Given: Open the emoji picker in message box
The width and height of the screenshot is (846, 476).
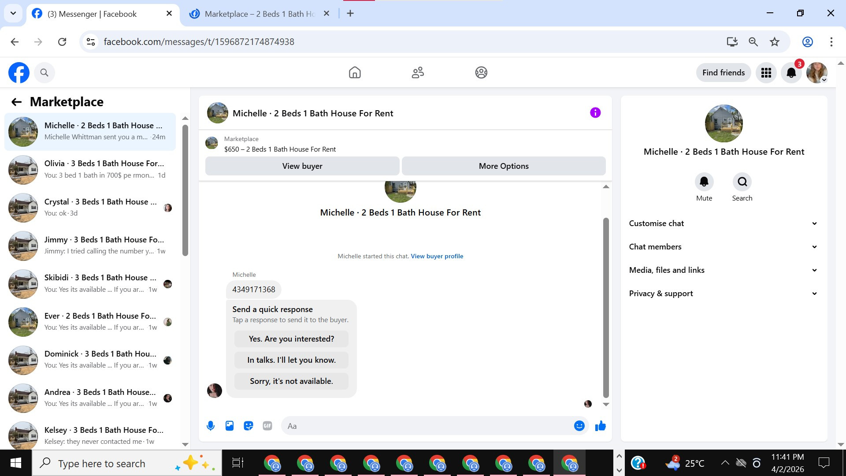Looking at the screenshot, I should [x=579, y=426].
